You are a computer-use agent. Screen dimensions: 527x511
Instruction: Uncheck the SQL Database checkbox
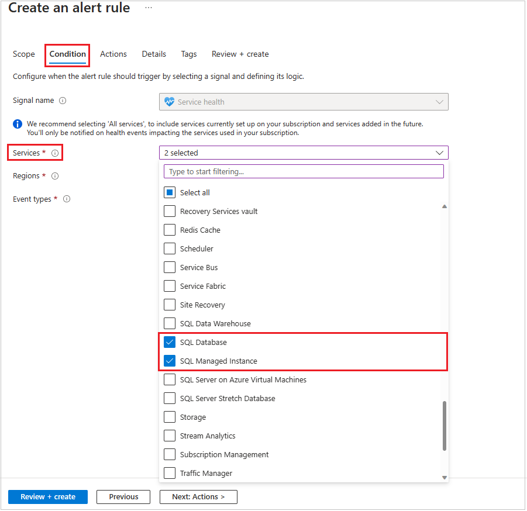(x=170, y=342)
